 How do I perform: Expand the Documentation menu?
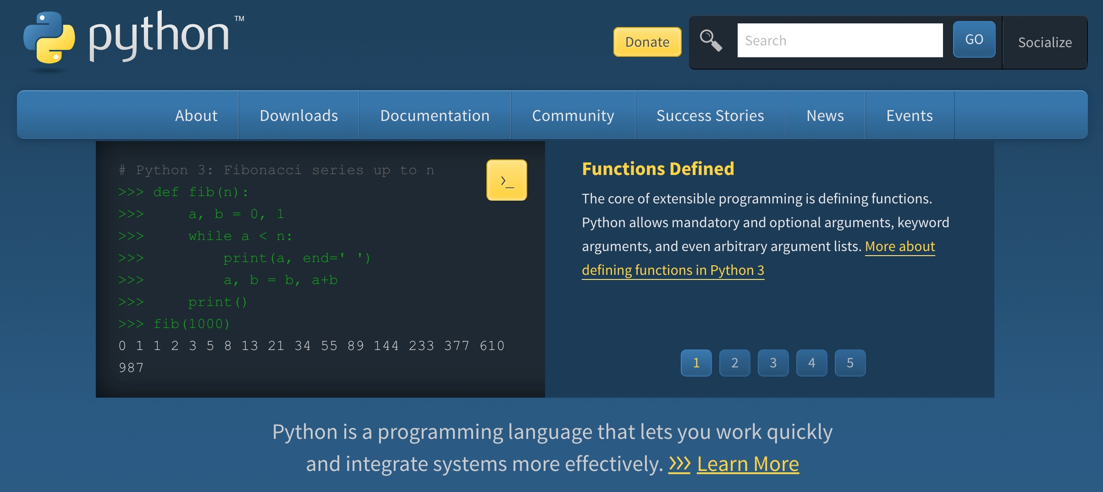click(x=435, y=115)
